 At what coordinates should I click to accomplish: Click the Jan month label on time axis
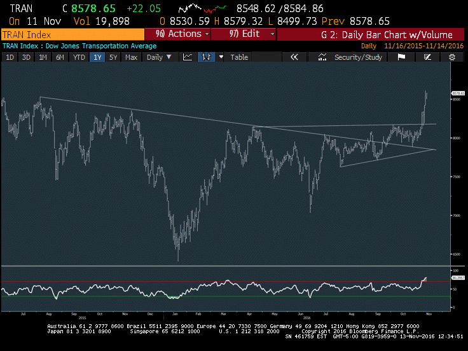coord(175,314)
